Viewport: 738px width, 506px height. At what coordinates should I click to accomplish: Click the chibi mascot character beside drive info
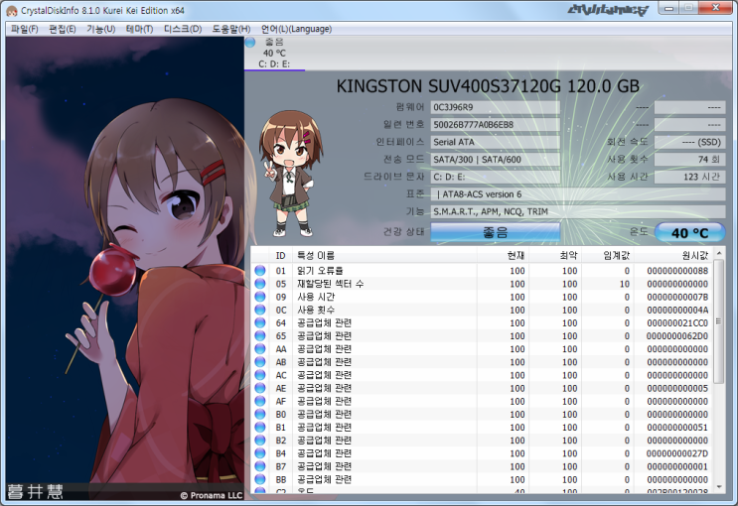coord(290,174)
